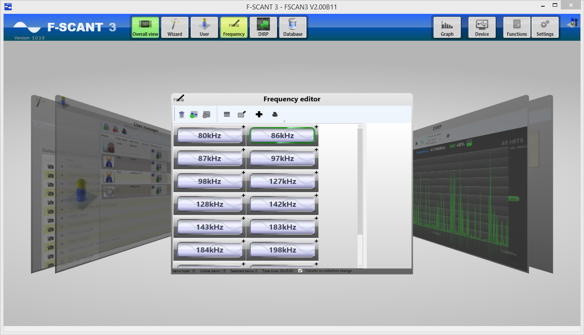
Task: Open the User manager section
Action: pos(204,27)
